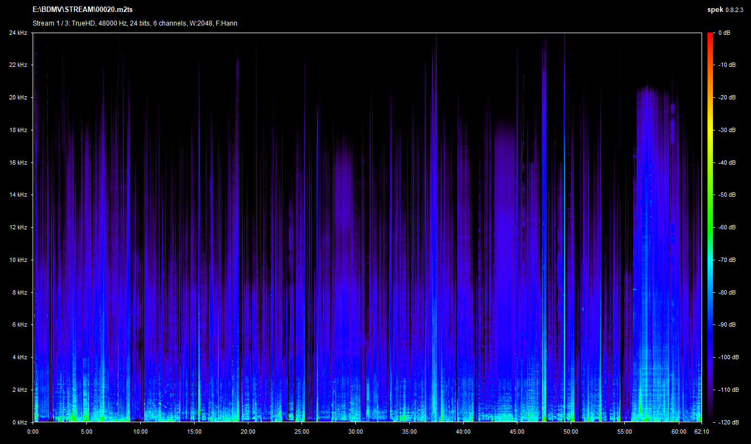Select the 45:00 time axis marker
This screenshot has width=751, height=444.
517,432
